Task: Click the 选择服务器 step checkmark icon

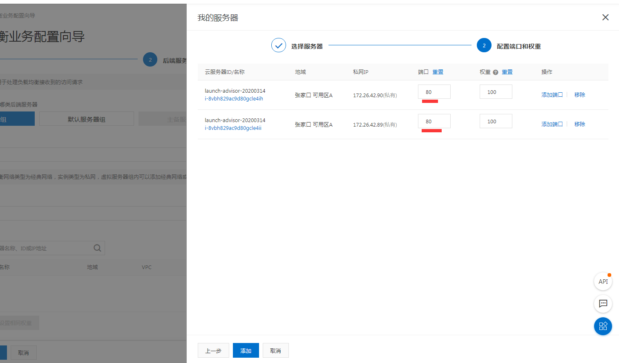Action: (x=279, y=45)
